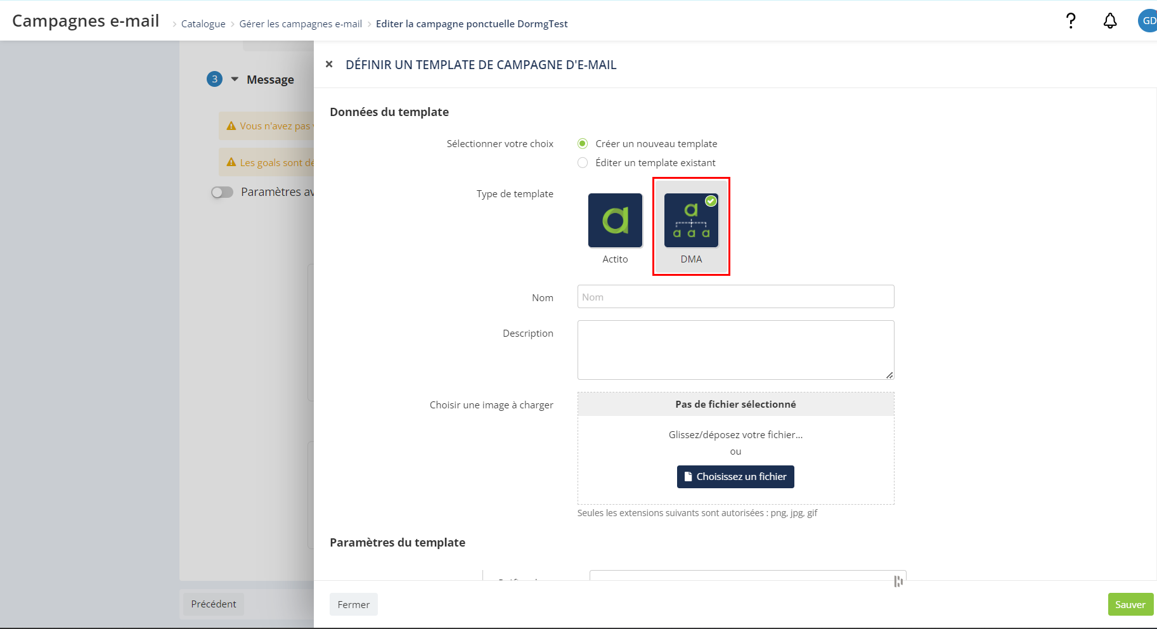Screen dimensions: 1157x629
Task: Open the help question mark icon
Action: pos(1071,21)
